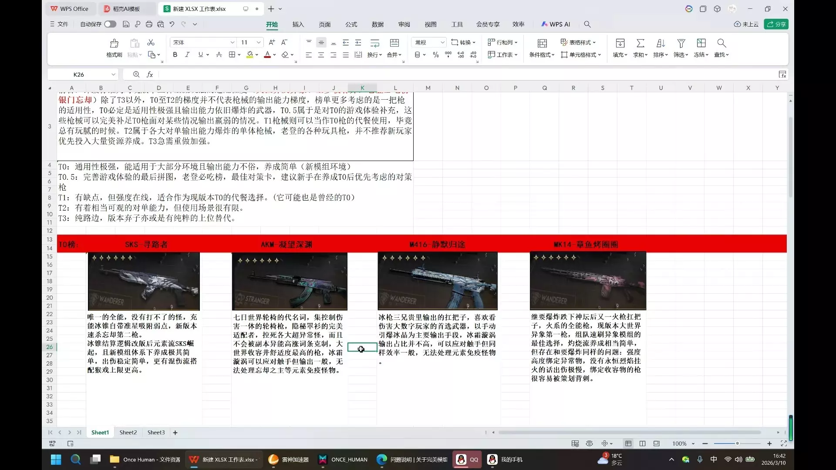This screenshot has height=470, width=836.
Task: Click the zoom icon beside formula bar
Action: click(136, 74)
